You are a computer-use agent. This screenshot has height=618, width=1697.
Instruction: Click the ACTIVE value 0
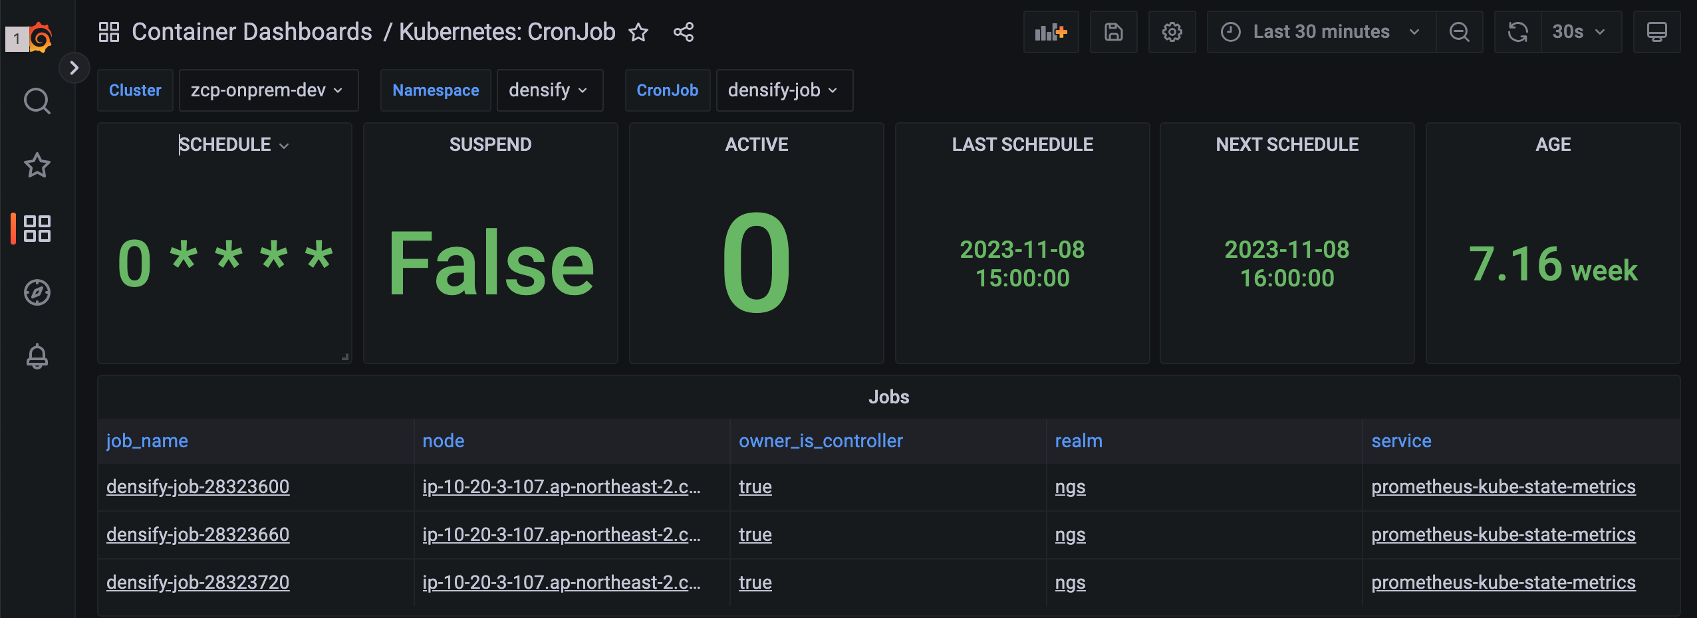tap(757, 263)
